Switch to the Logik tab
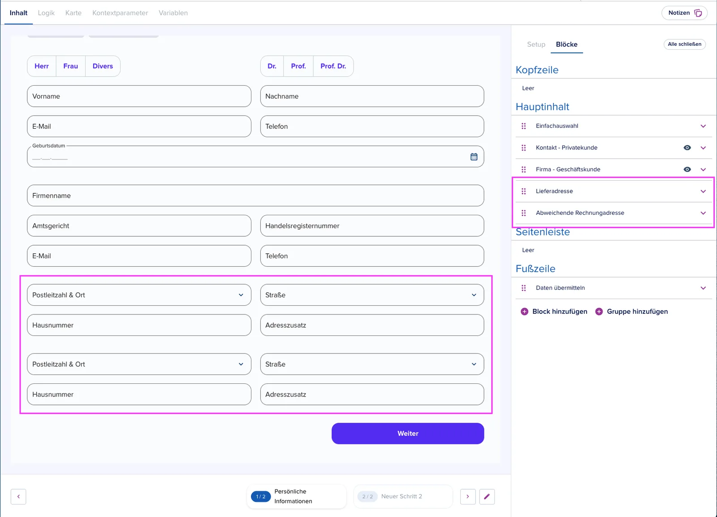Viewport: 717px width, 517px height. 46,13
